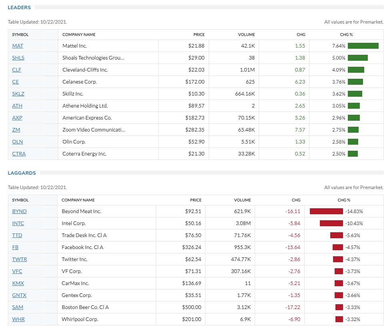Click Mattel's green 7.64% change bar

[363, 46]
